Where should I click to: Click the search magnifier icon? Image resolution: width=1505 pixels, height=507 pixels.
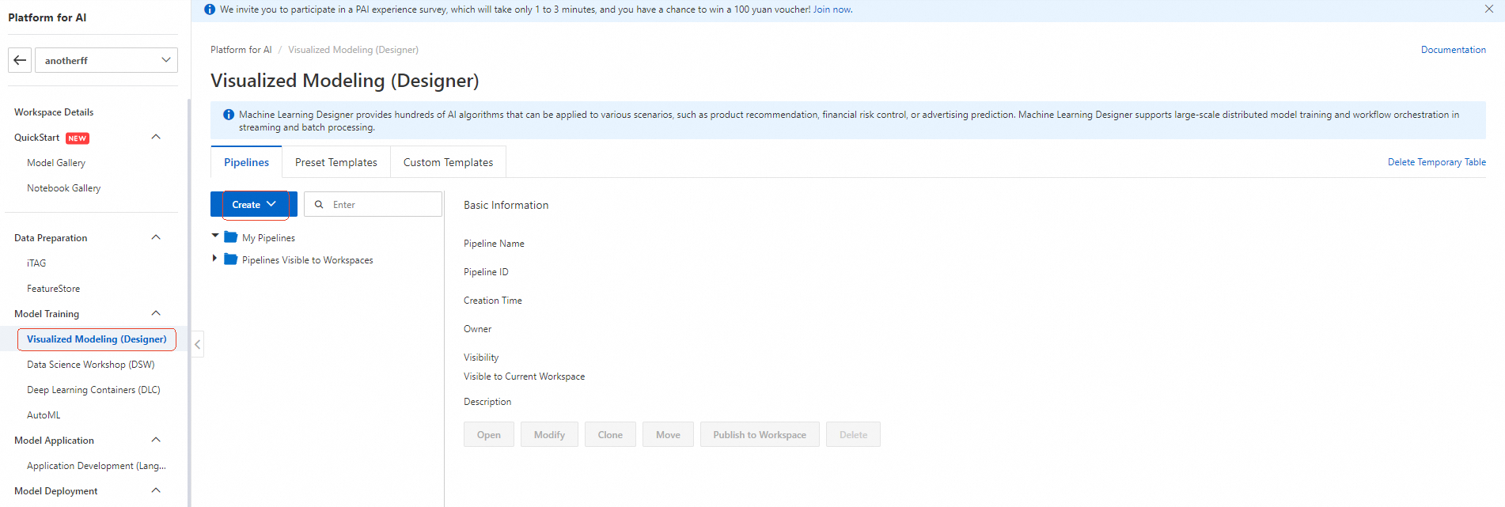click(319, 204)
